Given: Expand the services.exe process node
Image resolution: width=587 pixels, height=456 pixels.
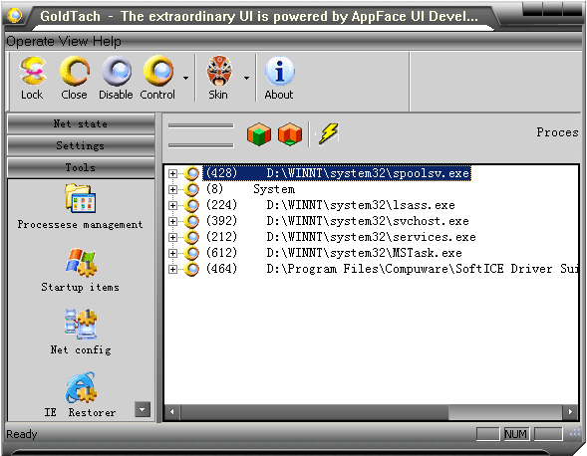Looking at the screenshot, I should coord(172,237).
